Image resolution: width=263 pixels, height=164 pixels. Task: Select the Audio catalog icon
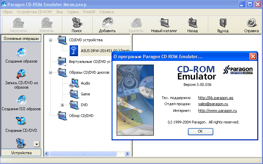[74, 83]
